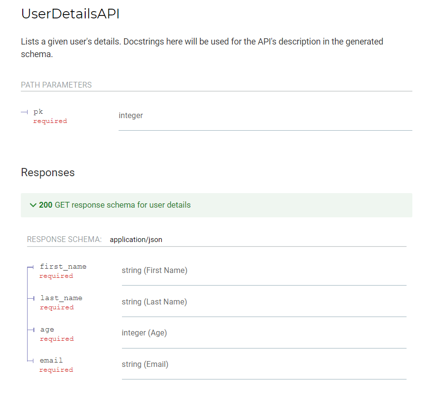Viewport: 423px width, 394px height.
Task: Expand the PATH PARAMETERS section header
Action: pos(56,85)
